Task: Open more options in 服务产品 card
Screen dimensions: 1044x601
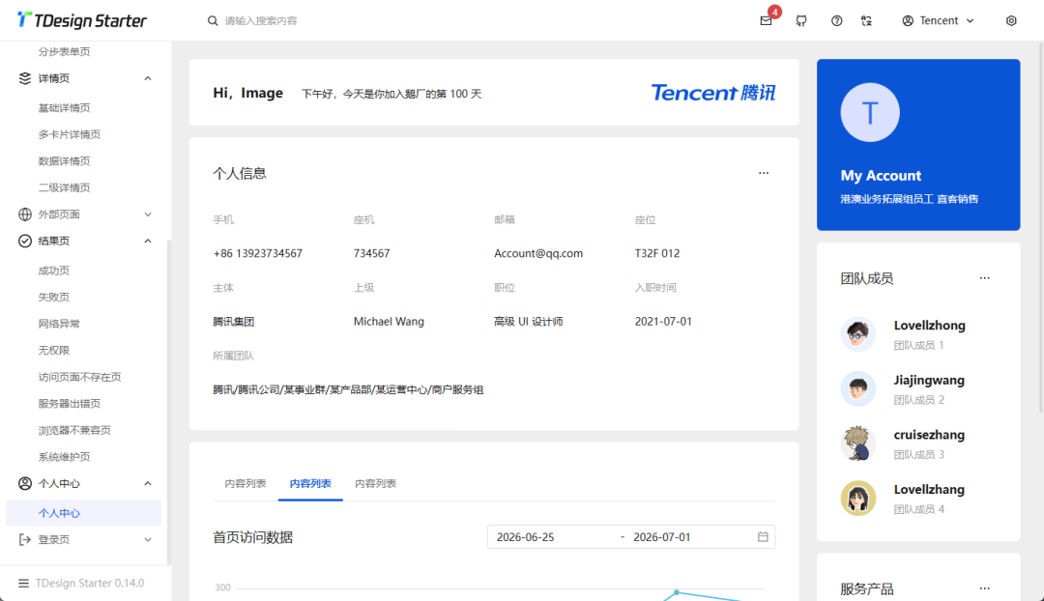Action: click(x=984, y=588)
